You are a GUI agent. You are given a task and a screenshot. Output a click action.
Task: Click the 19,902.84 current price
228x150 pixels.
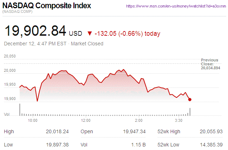click(x=35, y=31)
